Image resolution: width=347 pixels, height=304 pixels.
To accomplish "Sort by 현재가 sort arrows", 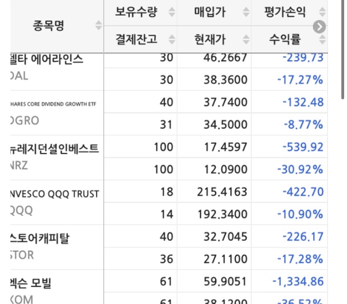I will tap(246, 39).
